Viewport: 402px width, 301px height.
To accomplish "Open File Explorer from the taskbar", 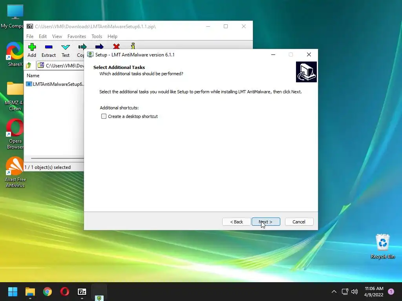I will (30, 292).
